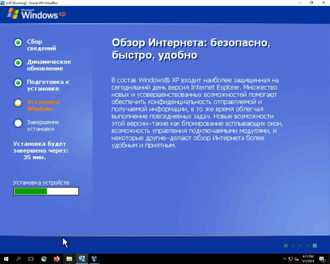This screenshot has height=264, width=330.
Task: Launch Firefox from the taskbar
Action: (x=57, y=259)
